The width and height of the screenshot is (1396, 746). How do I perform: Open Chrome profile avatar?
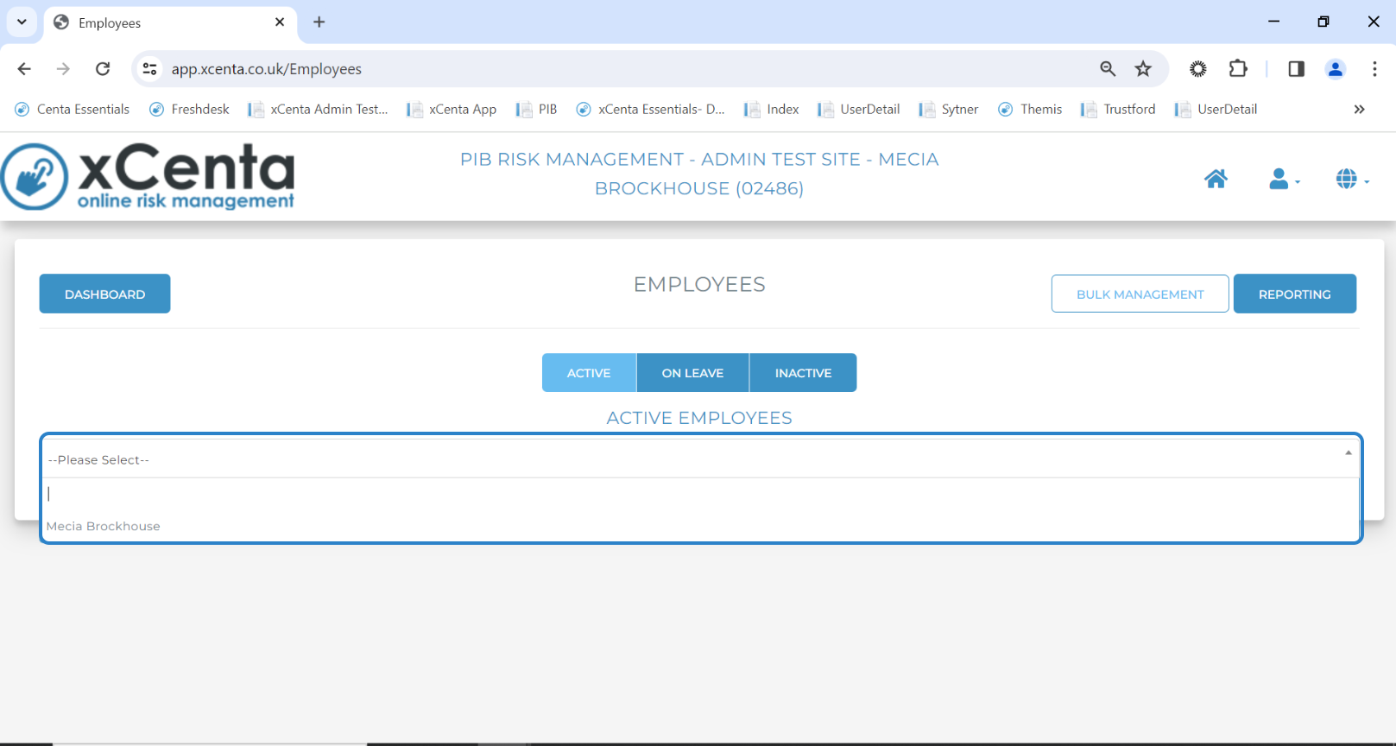(1335, 69)
